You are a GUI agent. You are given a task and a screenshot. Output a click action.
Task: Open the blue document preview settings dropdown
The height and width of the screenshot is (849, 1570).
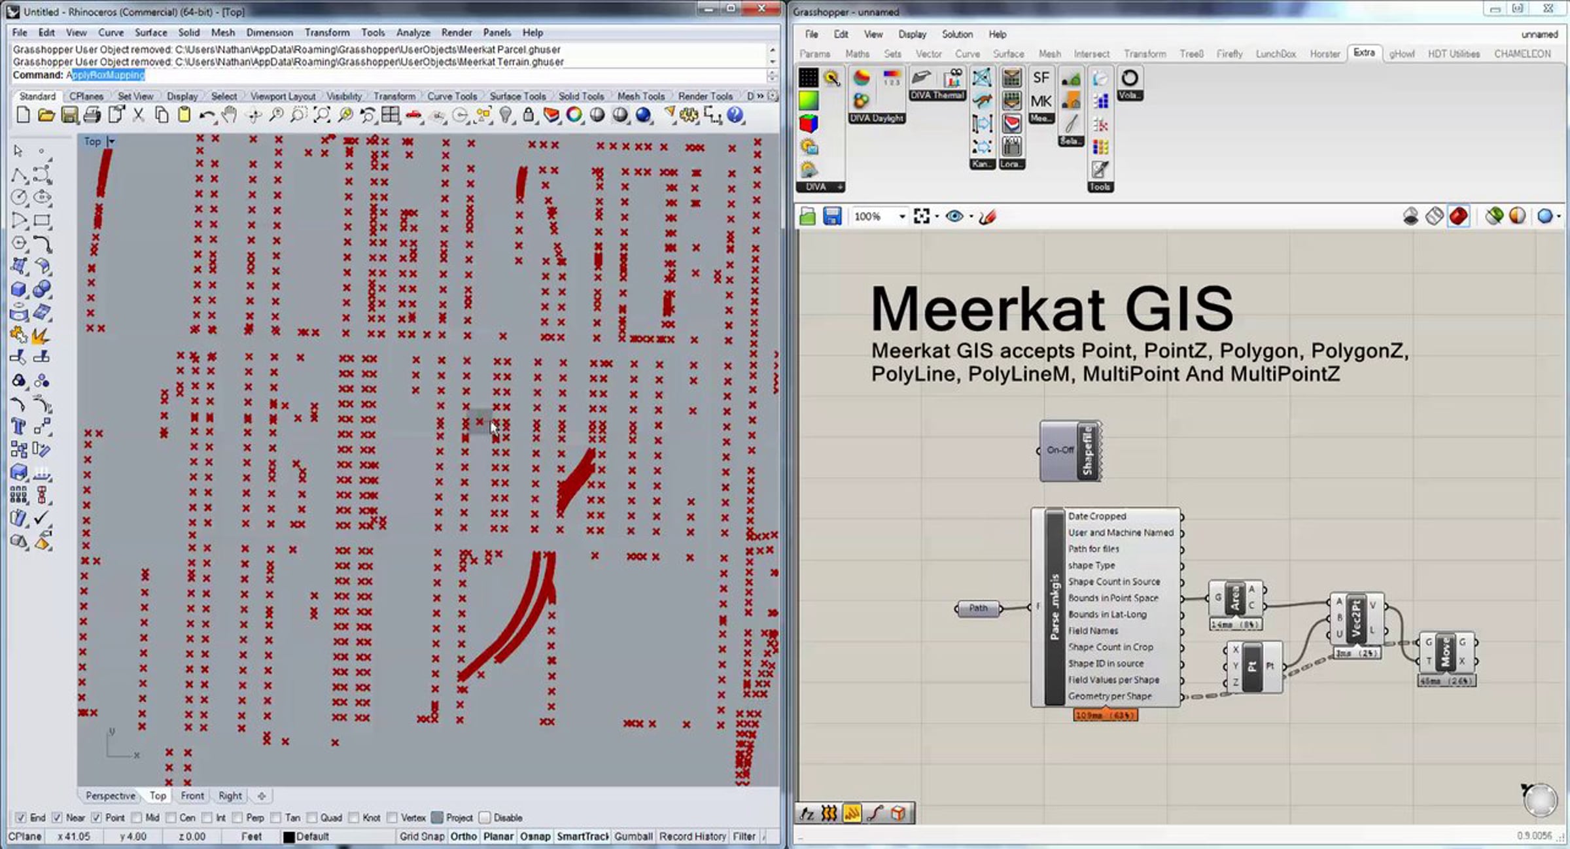pyautogui.click(x=1560, y=217)
